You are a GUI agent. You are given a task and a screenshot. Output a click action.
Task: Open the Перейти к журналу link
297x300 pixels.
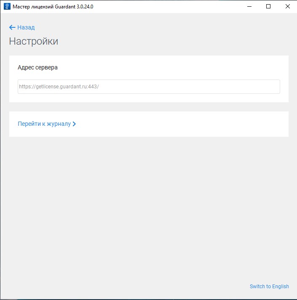pos(47,124)
